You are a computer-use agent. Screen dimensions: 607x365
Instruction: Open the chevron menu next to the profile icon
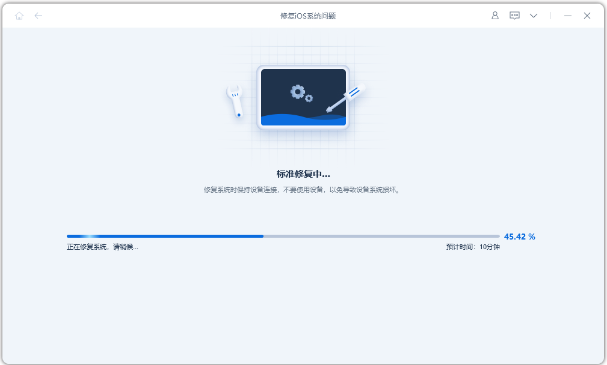534,16
